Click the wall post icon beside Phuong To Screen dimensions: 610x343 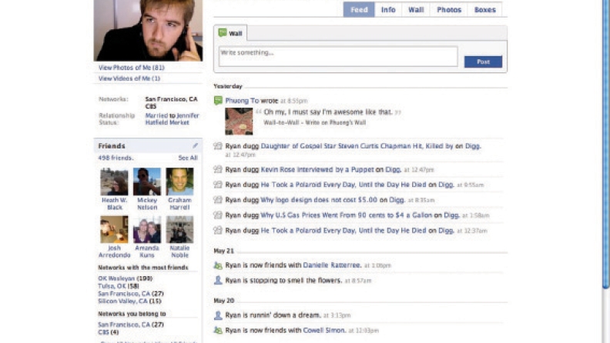(218, 101)
